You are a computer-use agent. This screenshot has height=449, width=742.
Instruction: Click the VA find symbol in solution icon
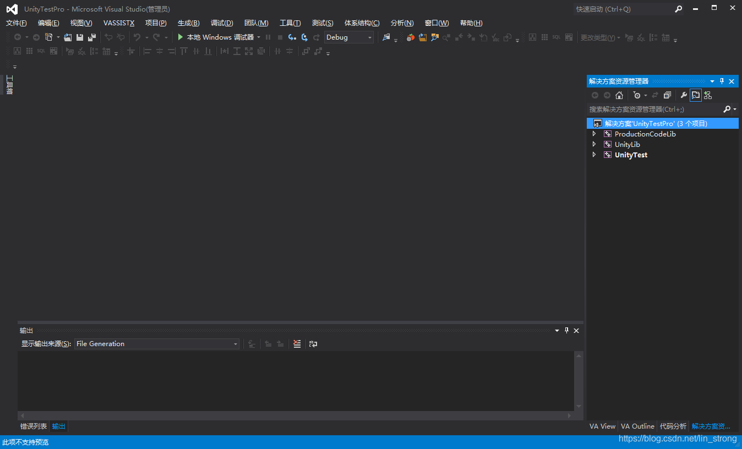click(x=435, y=37)
